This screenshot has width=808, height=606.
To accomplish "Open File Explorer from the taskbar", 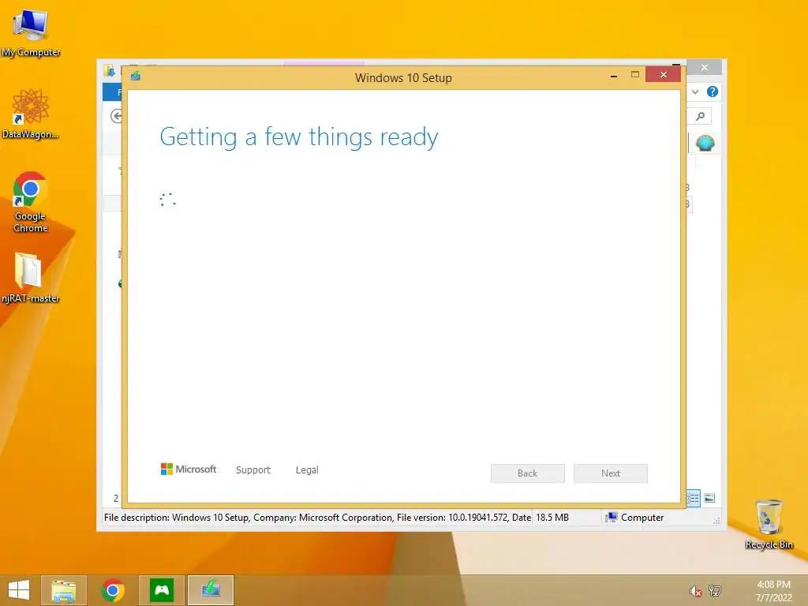I will tap(63, 590).
